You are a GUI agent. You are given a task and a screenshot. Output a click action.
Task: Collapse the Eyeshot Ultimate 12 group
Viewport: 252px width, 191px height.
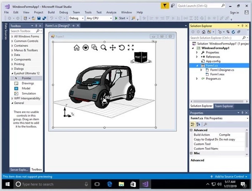[x=12, y=73]
